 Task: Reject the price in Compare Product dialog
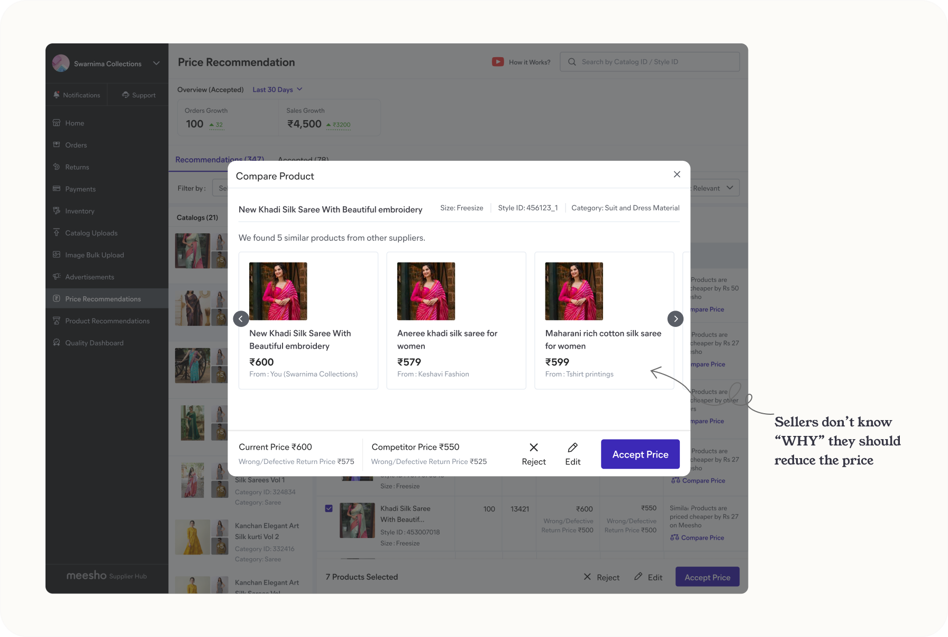[534, 454]
